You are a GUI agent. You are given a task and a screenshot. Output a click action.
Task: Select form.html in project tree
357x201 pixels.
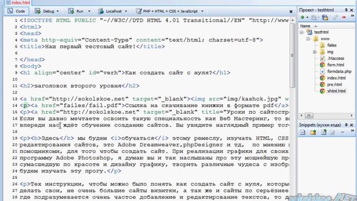336,65
